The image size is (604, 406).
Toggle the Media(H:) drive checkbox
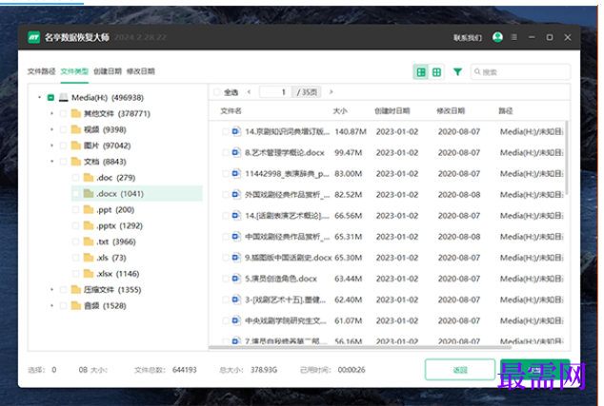[x=50, y=97]
